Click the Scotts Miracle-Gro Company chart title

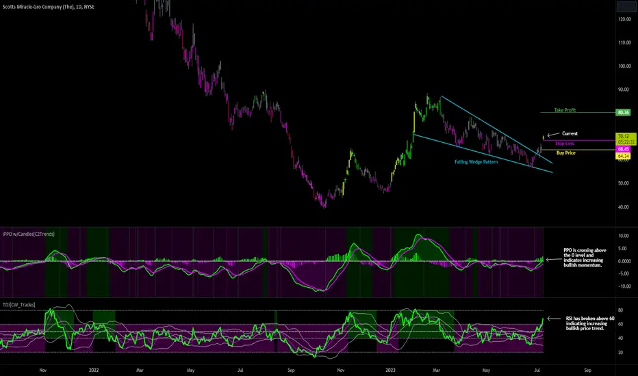pos(49,7)
